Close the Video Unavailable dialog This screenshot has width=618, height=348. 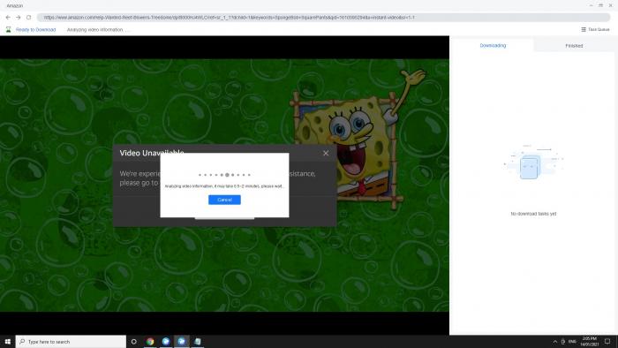tap(326, 154)
